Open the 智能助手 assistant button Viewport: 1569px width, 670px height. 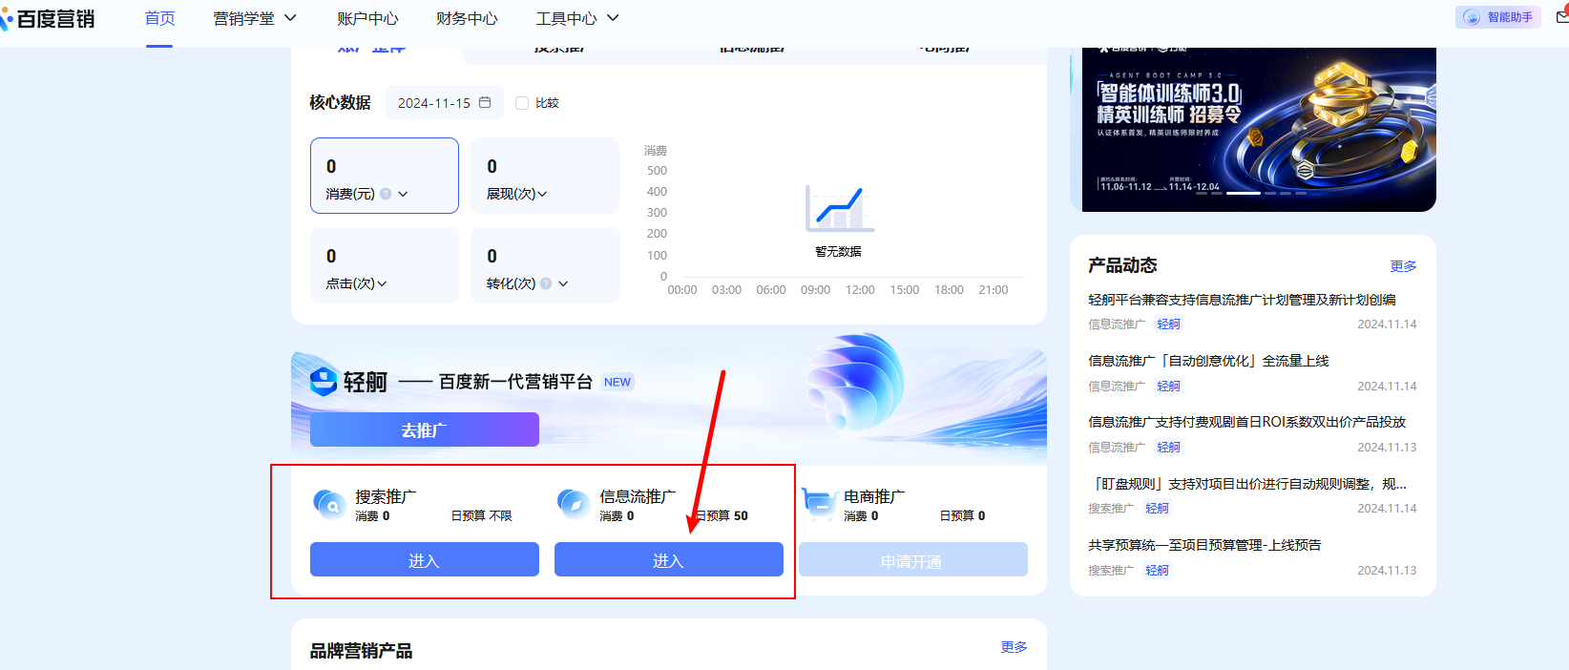click(x=1498, y=17)
